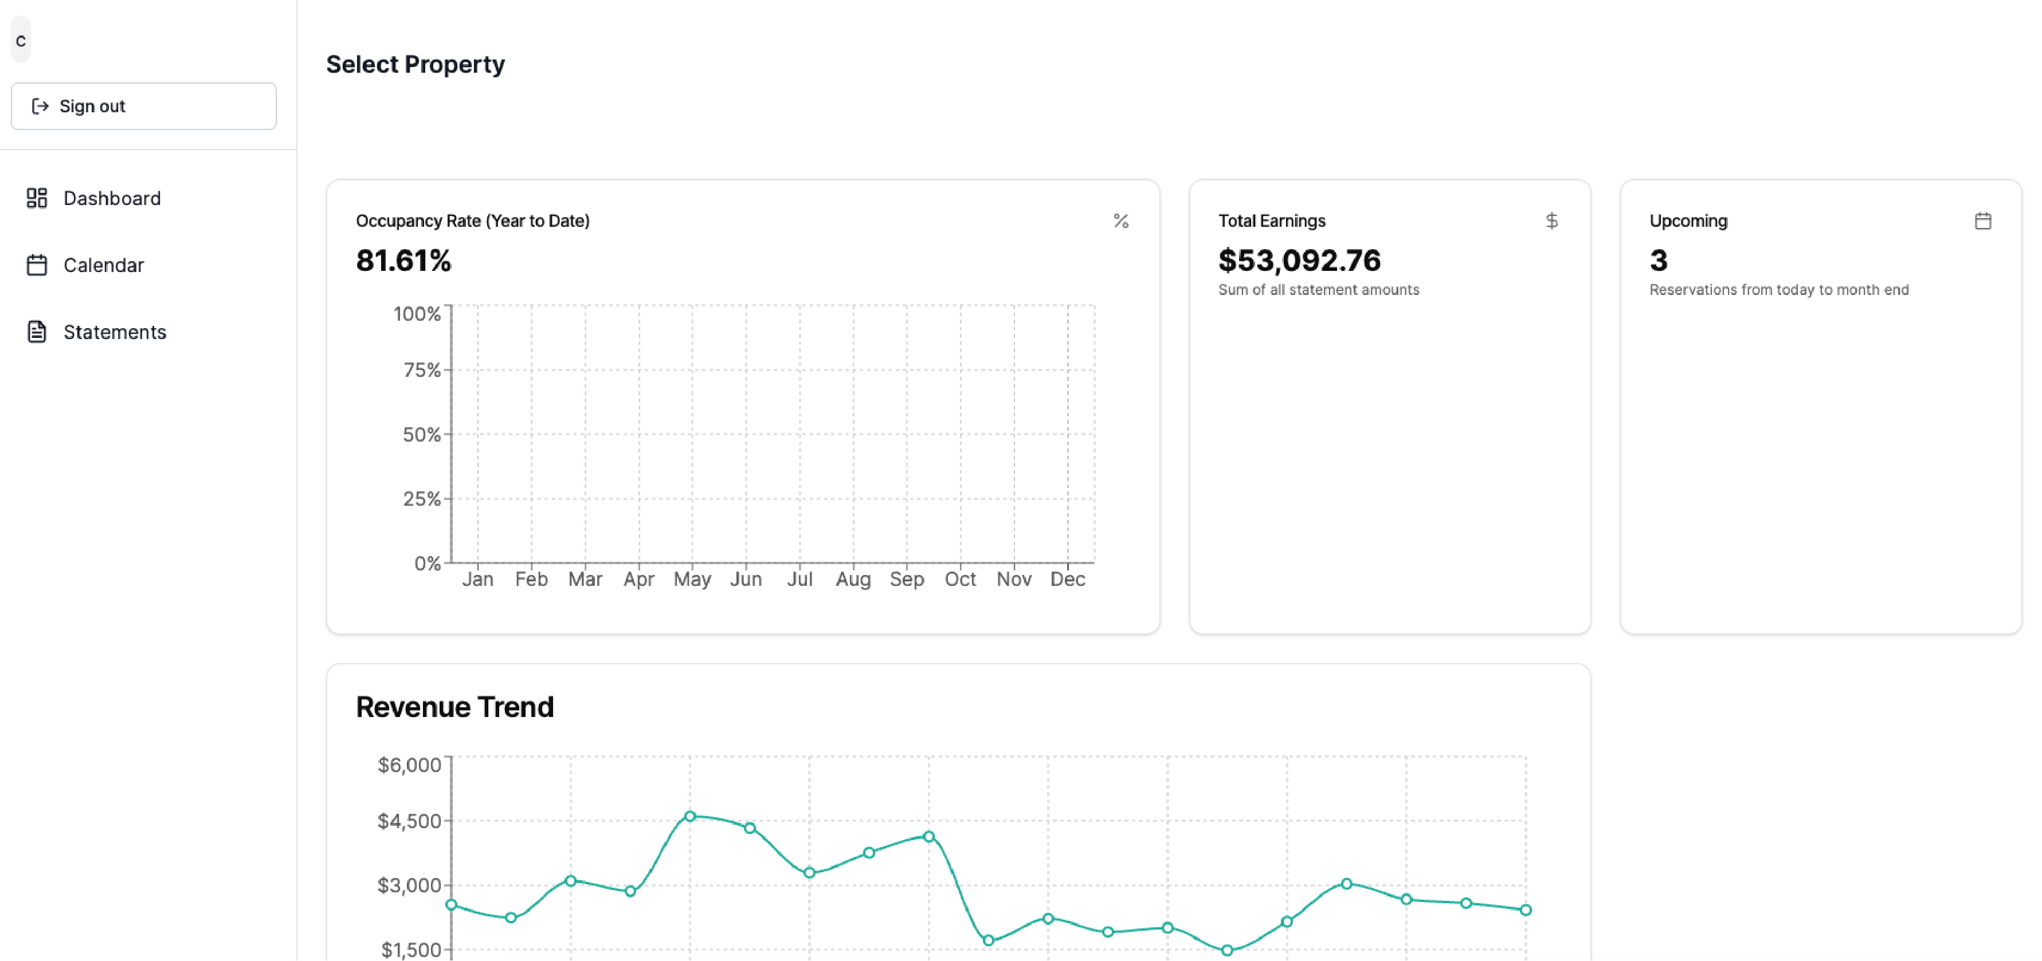Click the dollar icon on Total Earnings card

[x=1552, y=221]
